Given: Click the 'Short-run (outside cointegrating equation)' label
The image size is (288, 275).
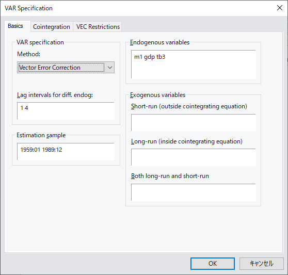Looking at the screenshot, I should pos(189,106).
